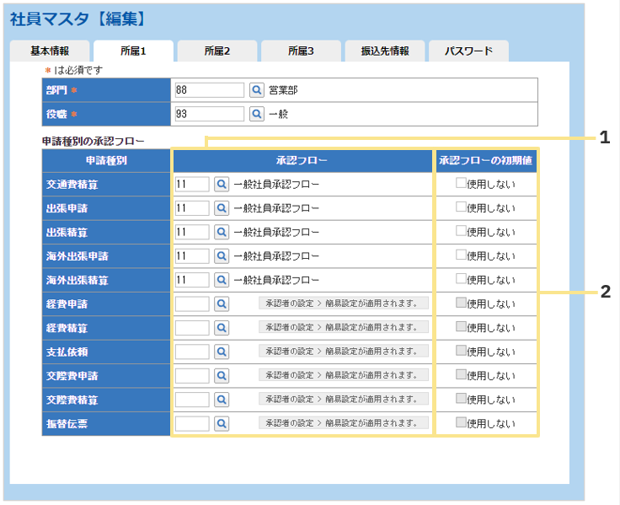Click the empty 経費精算 approval flow field
The image size is (620, 505).
coord(192,327)
